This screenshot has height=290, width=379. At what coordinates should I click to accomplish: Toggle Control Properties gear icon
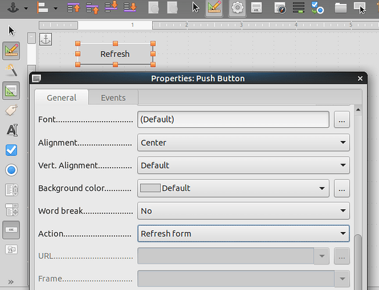click(x=237, y=8)
